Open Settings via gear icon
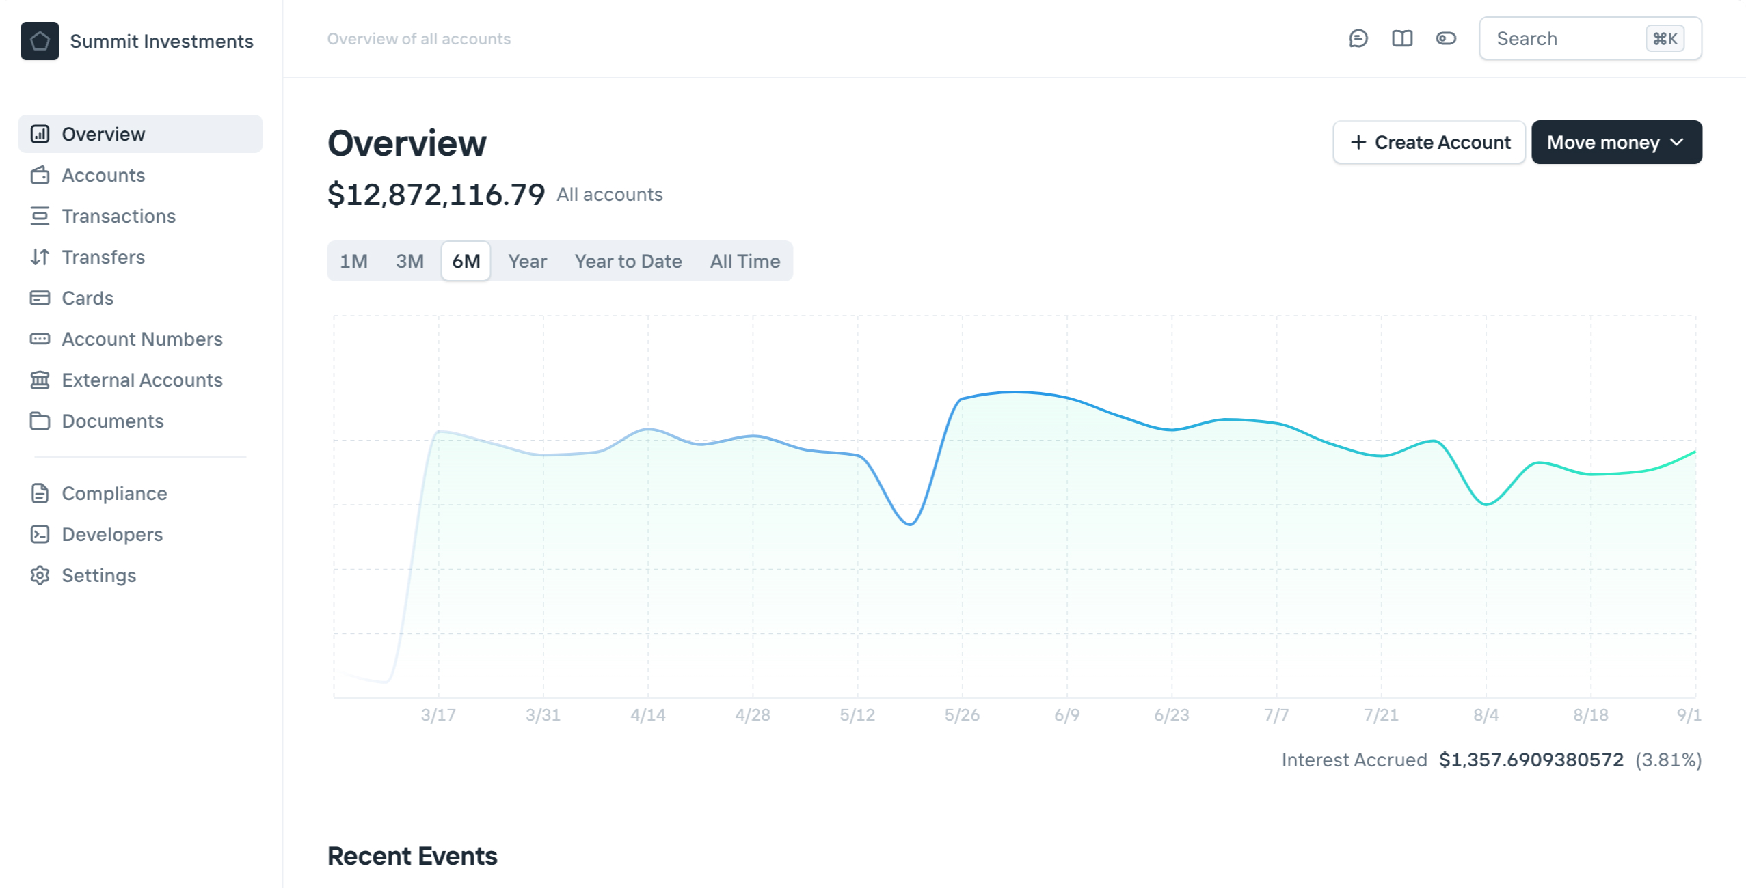The image size is (1746, 888). (40, 576)
